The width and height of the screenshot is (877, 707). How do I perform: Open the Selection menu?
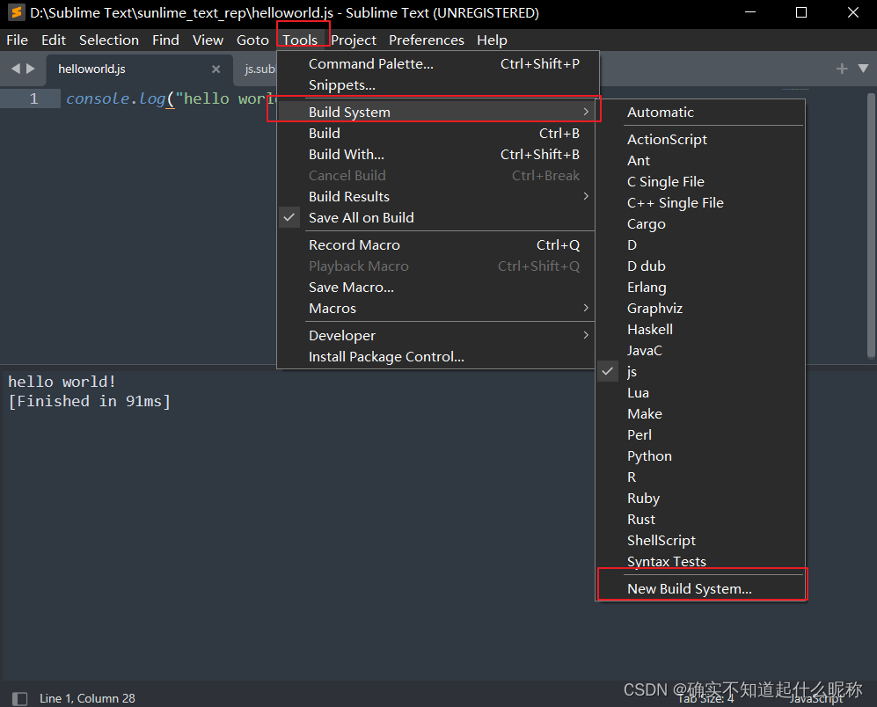(x=109, y=40)
